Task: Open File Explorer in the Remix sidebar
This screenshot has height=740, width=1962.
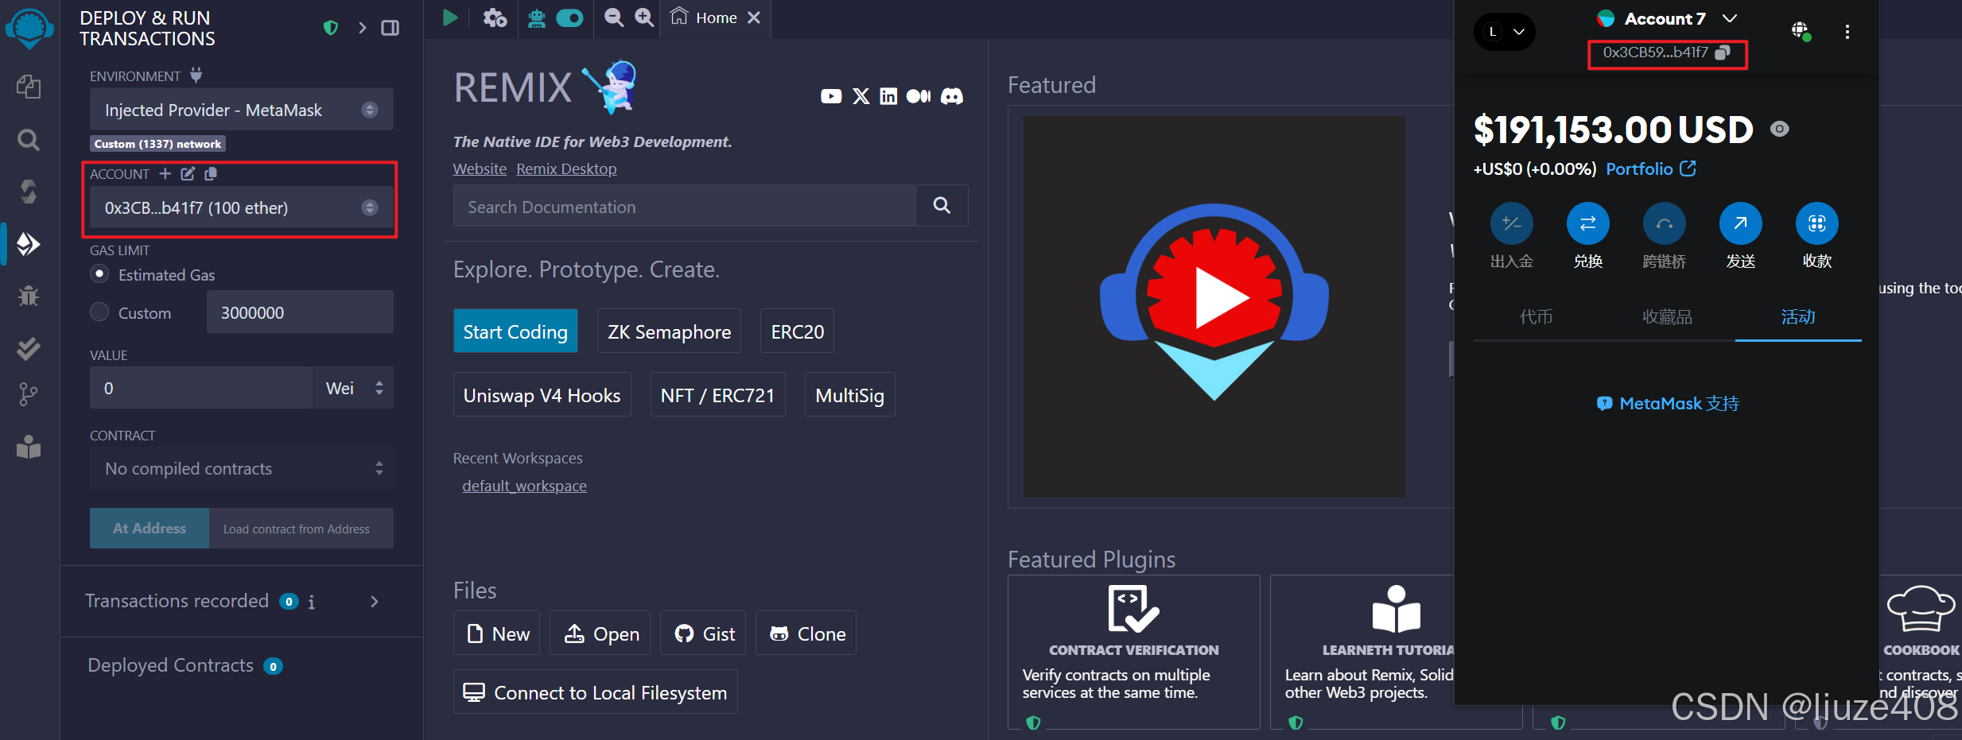Action: point(29,87)
